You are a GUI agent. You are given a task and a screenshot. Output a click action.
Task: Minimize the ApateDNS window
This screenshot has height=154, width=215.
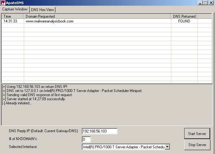pyautogui.click(x=200, y=3)
